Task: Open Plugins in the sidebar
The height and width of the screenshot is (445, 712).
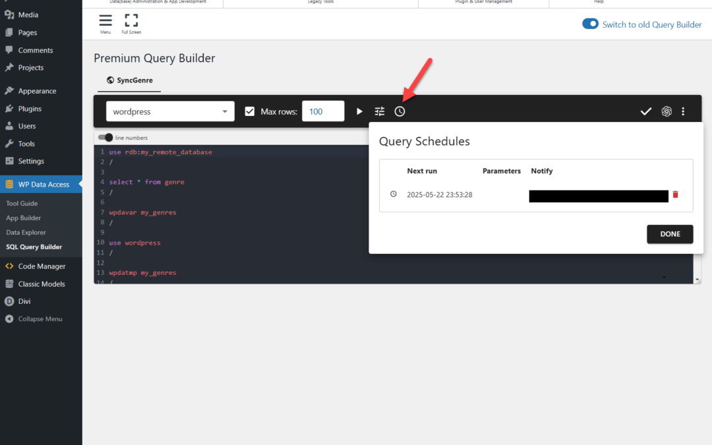Action: coord(30,109)
